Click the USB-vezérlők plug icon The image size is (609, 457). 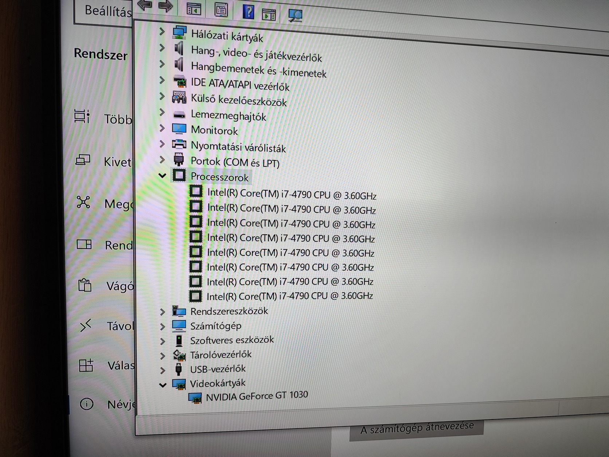click(178, 369)
